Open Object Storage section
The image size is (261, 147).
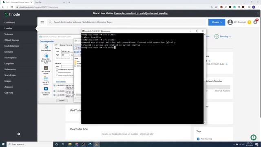click(x=12, y=40)
